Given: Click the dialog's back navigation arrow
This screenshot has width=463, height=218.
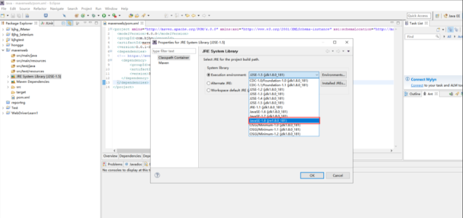Looking at the screenshot, I should click(328, 51).
